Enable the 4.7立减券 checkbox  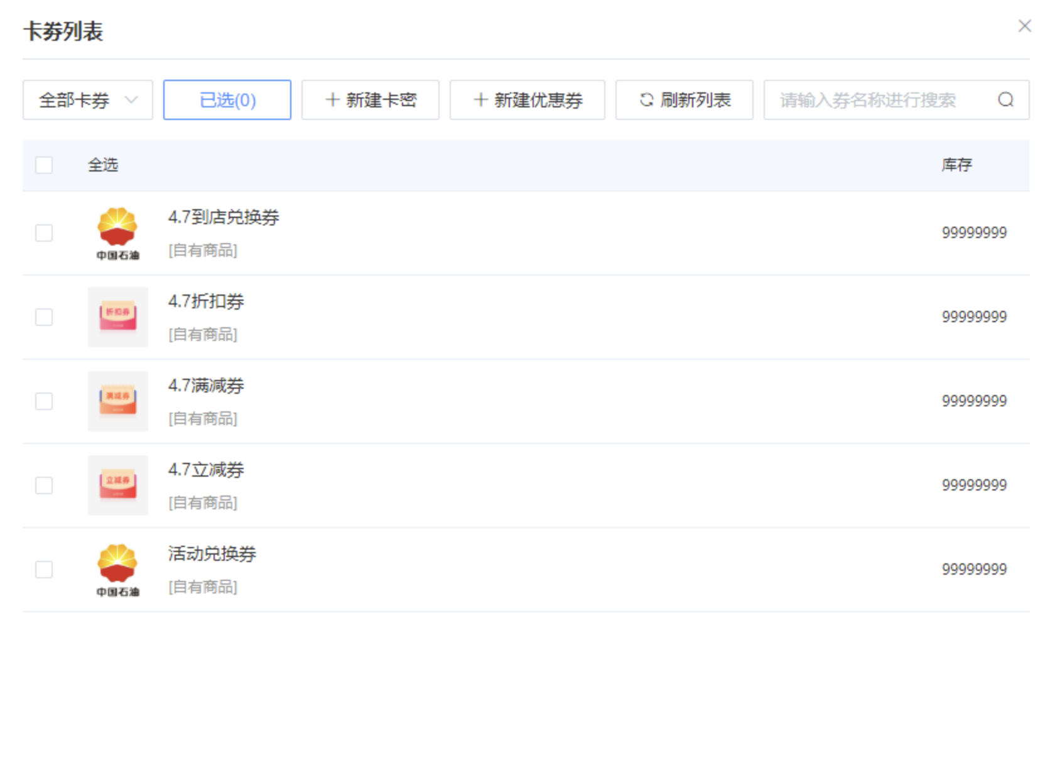click(x=44, y=485)
